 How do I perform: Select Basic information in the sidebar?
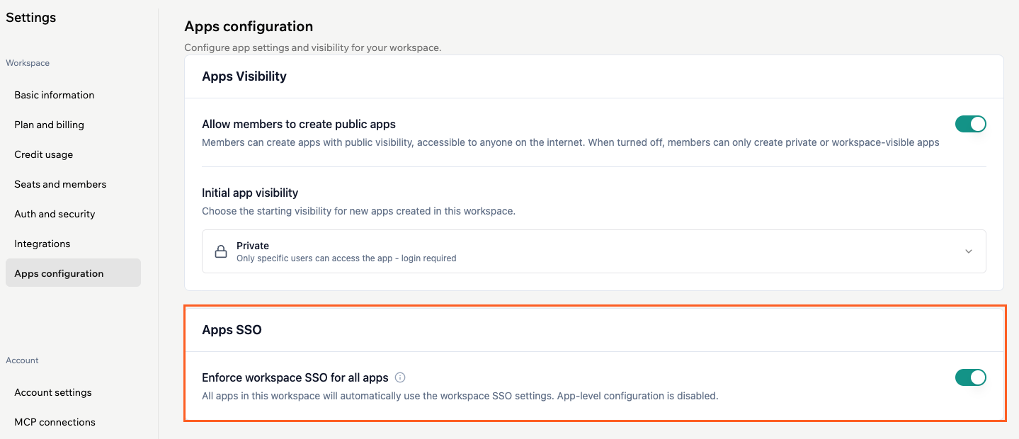pyautogui.click(x=54, y=94)
